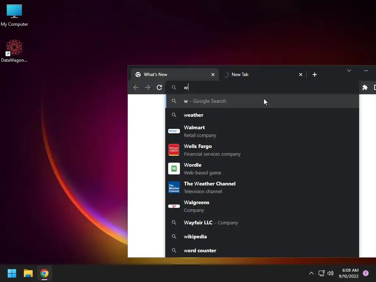The height and width of the screenshot is (282, 376).
Task: Close the What's New tab
Action: click(213, 75)
